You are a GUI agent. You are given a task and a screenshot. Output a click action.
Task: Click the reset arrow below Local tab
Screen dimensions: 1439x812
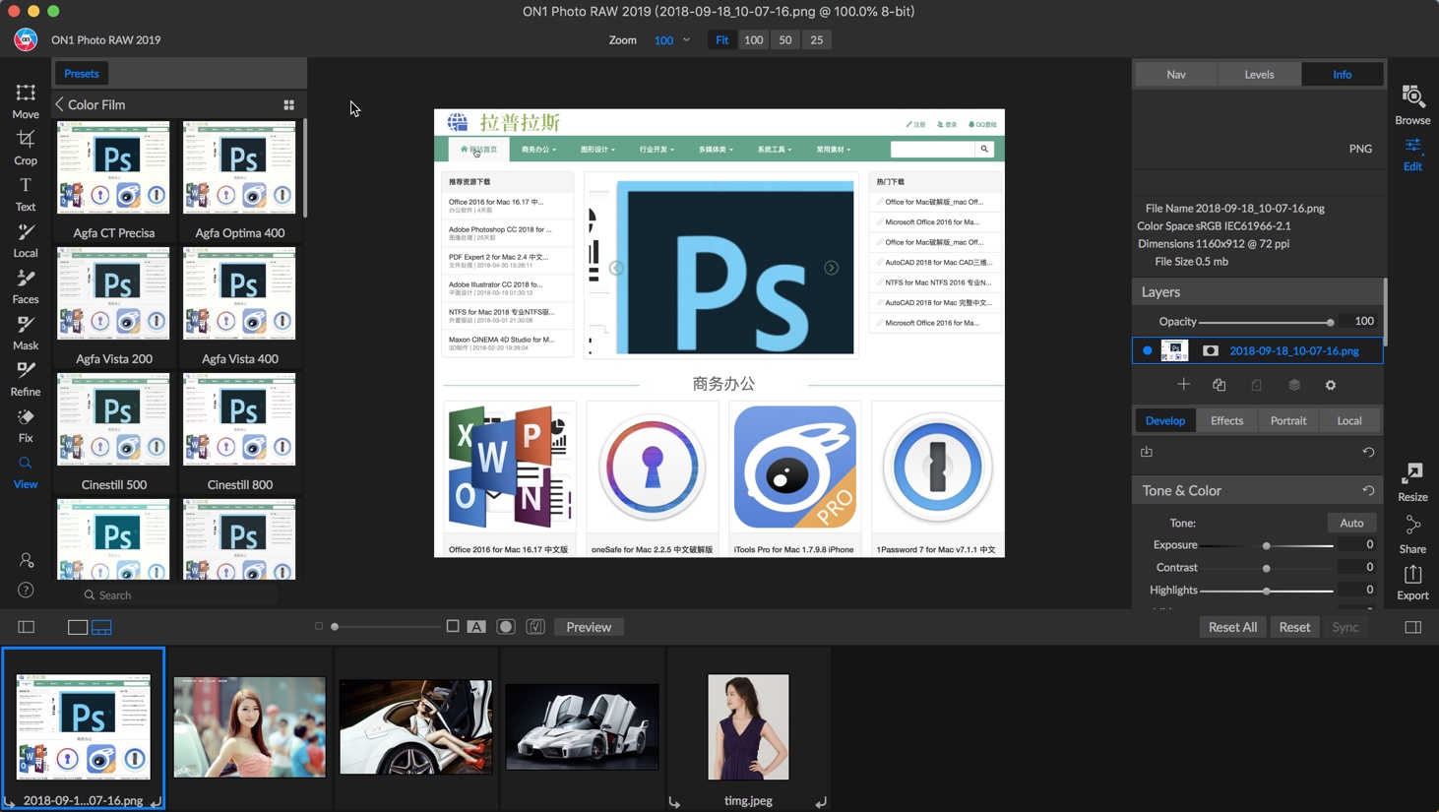pos(1368,452)
